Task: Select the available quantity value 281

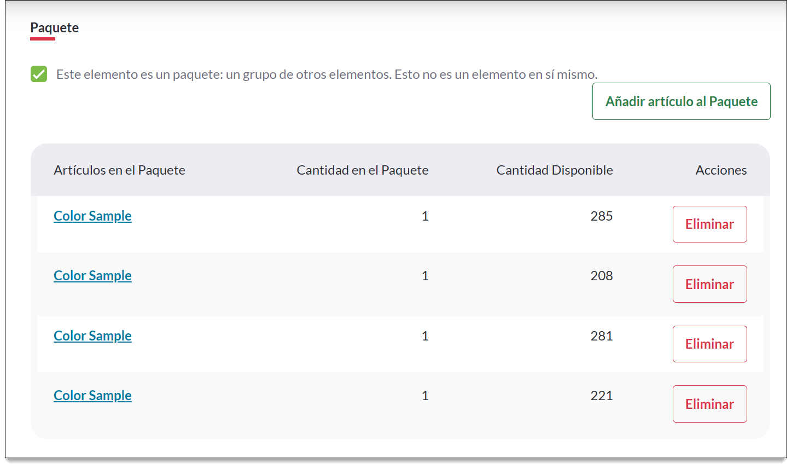Action: (601, 336)
